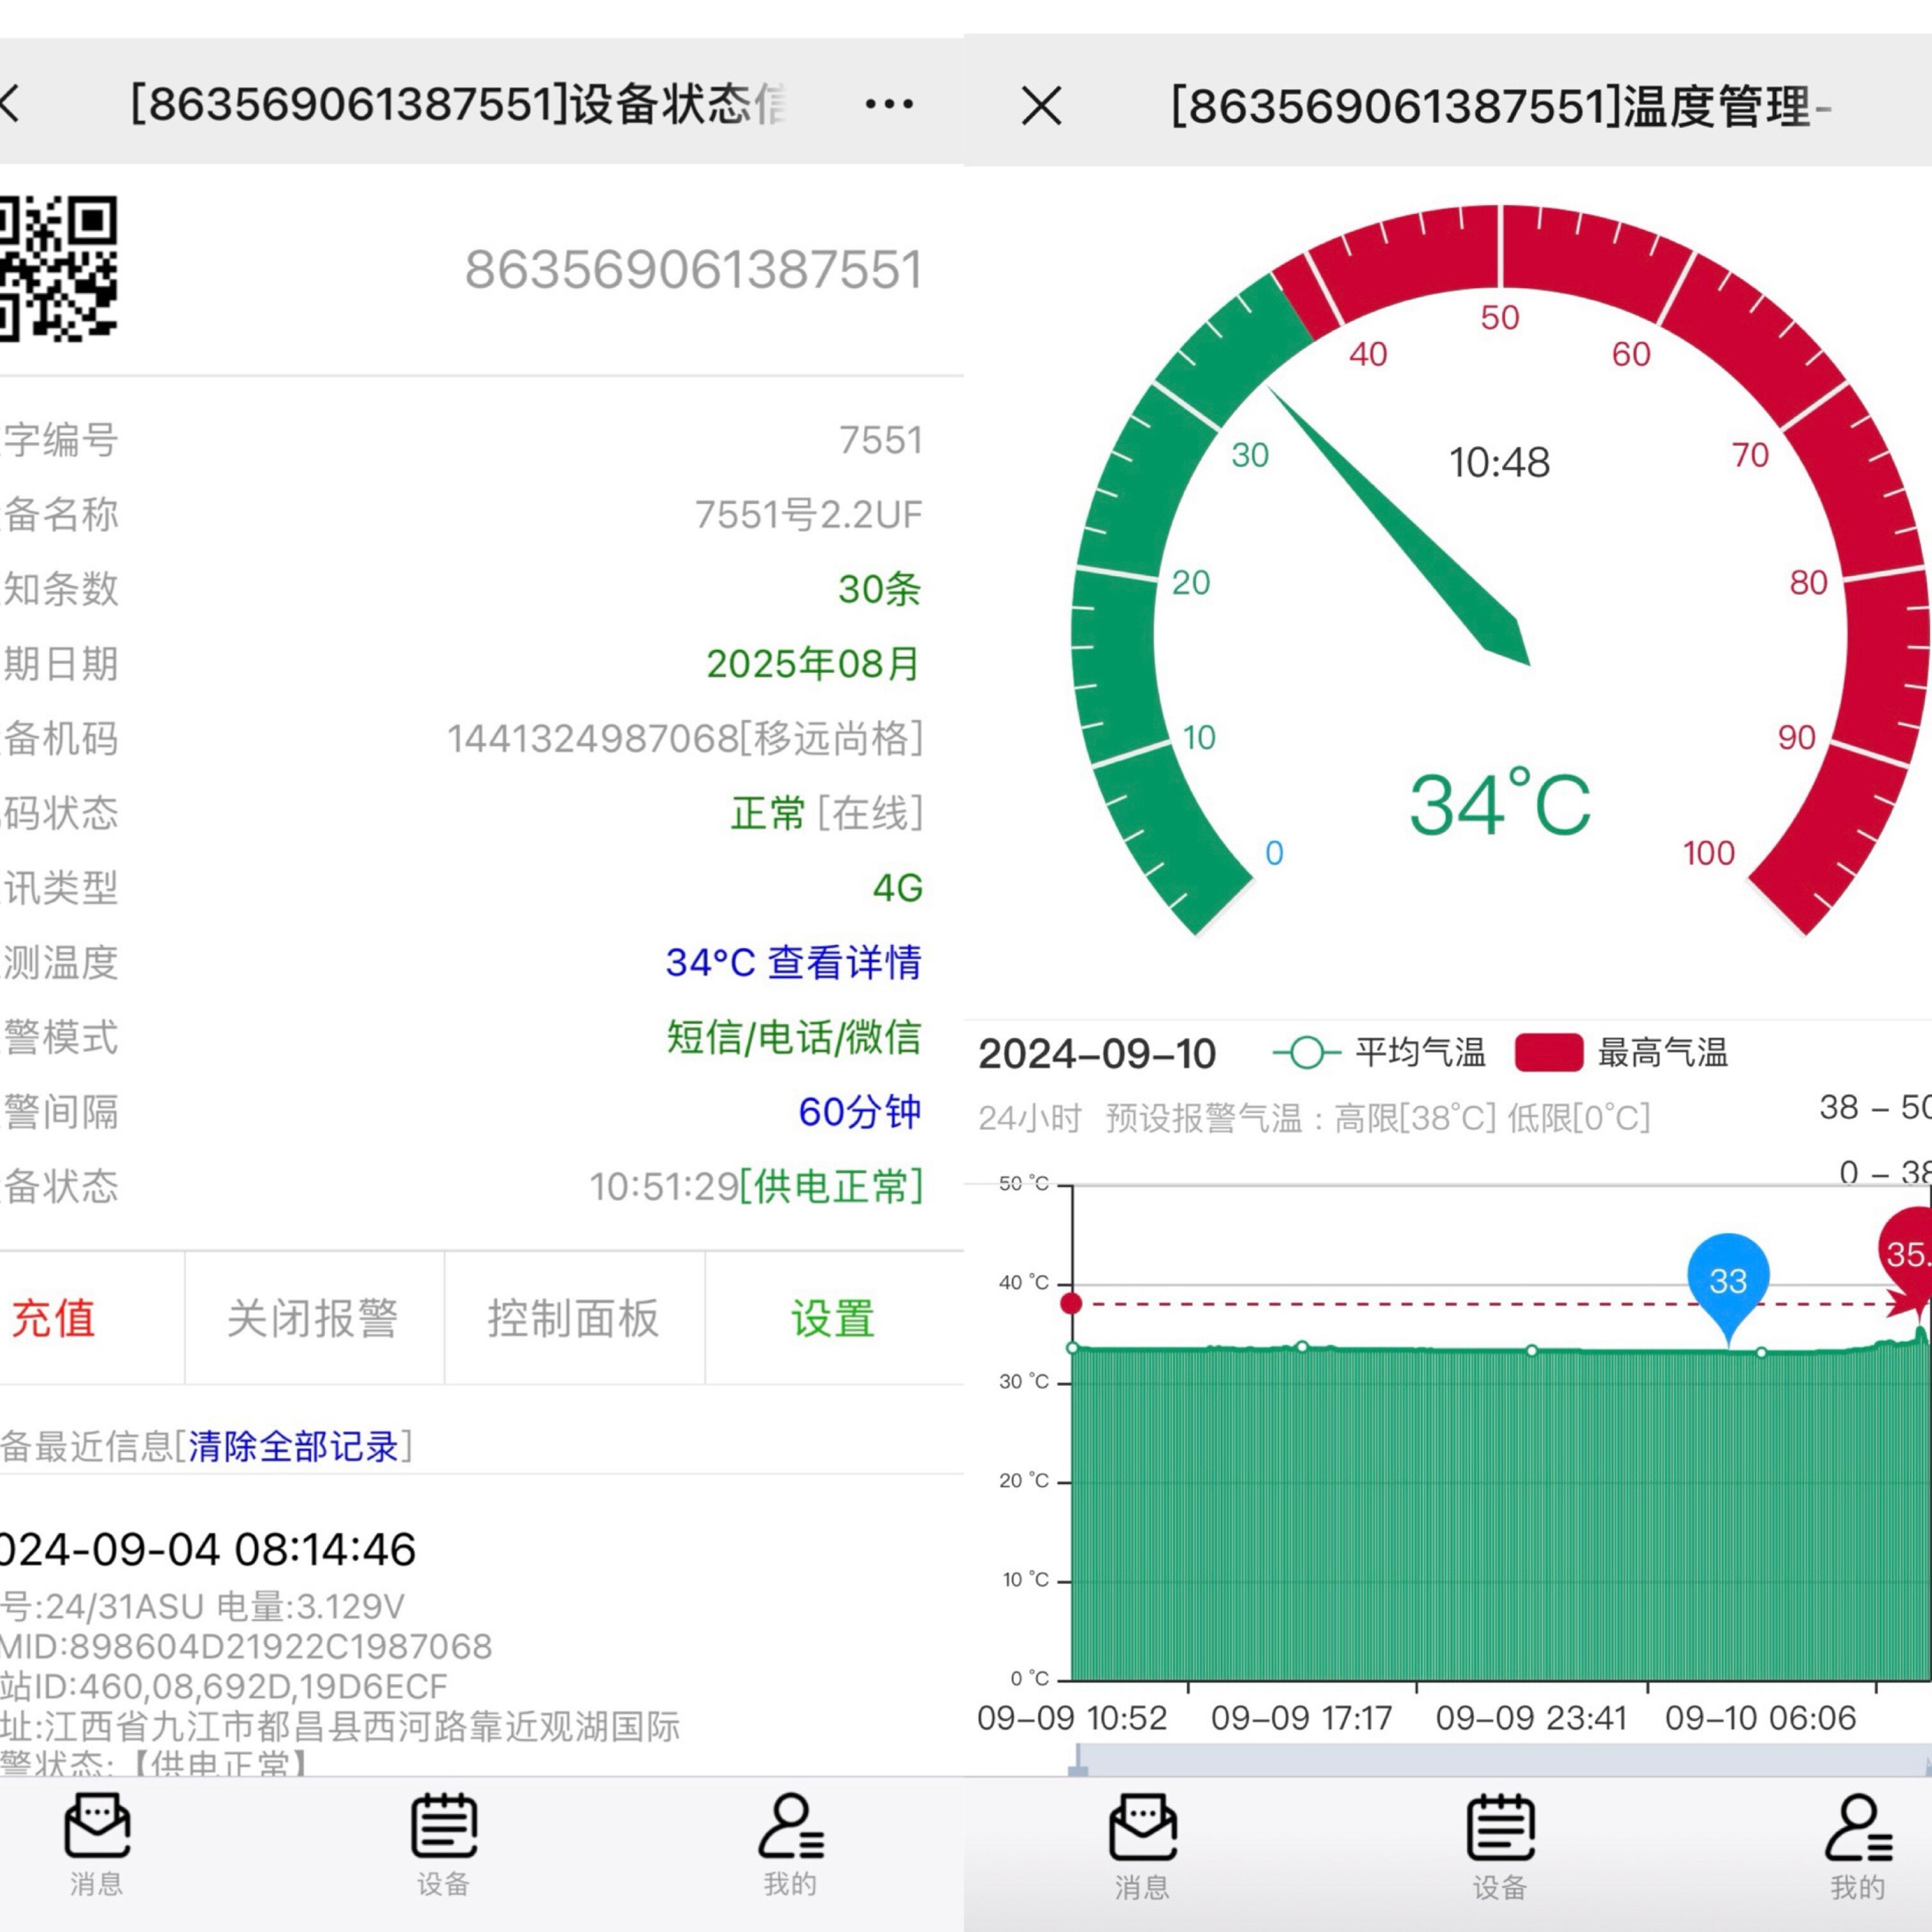Close the temperature management page with X
This screenshot has width=1932, height=1932.
(1041, 106)
